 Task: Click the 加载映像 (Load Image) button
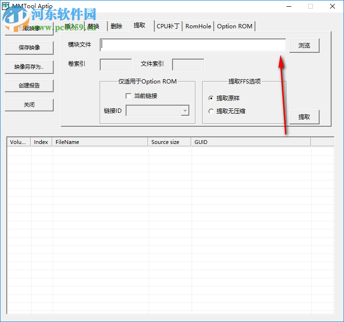29,28
